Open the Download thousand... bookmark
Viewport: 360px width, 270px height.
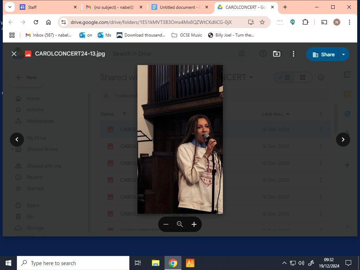click(x=141, y=35)
